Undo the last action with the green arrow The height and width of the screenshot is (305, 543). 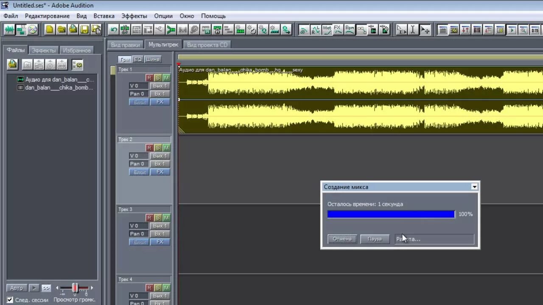[113, 30]
